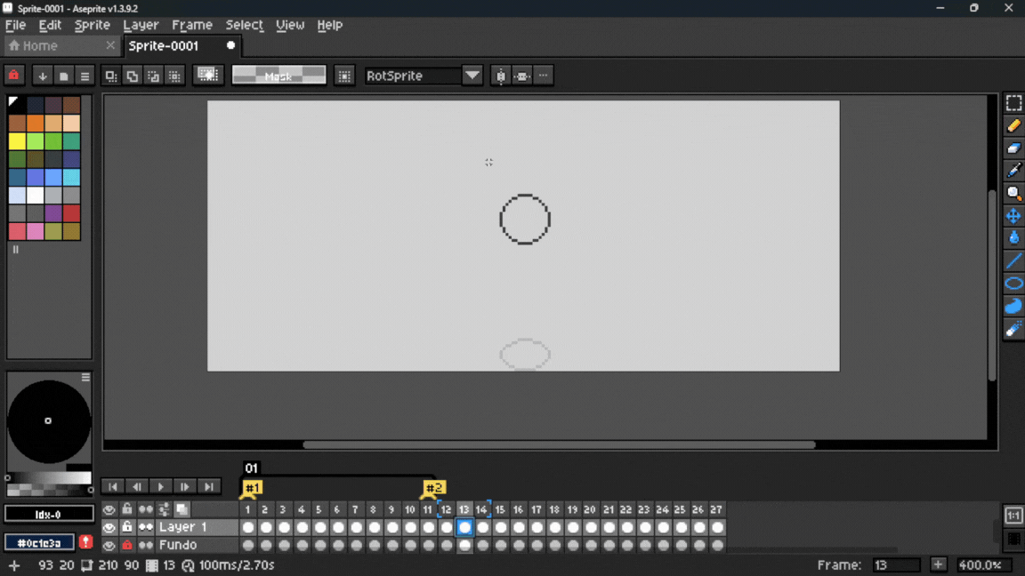Click the Frame number input field

point(896,565)
